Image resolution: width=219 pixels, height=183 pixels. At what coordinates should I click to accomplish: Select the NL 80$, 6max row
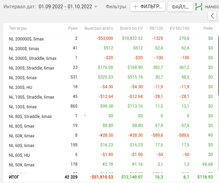[x=111, y=126]
